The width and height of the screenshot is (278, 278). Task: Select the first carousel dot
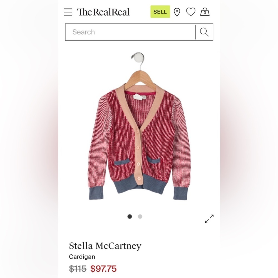click(130, 216)
